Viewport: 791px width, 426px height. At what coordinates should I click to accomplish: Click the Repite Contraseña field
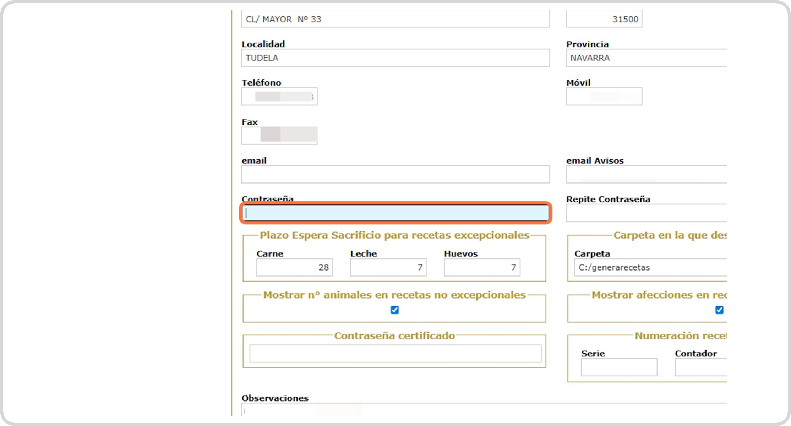[646, 213]
